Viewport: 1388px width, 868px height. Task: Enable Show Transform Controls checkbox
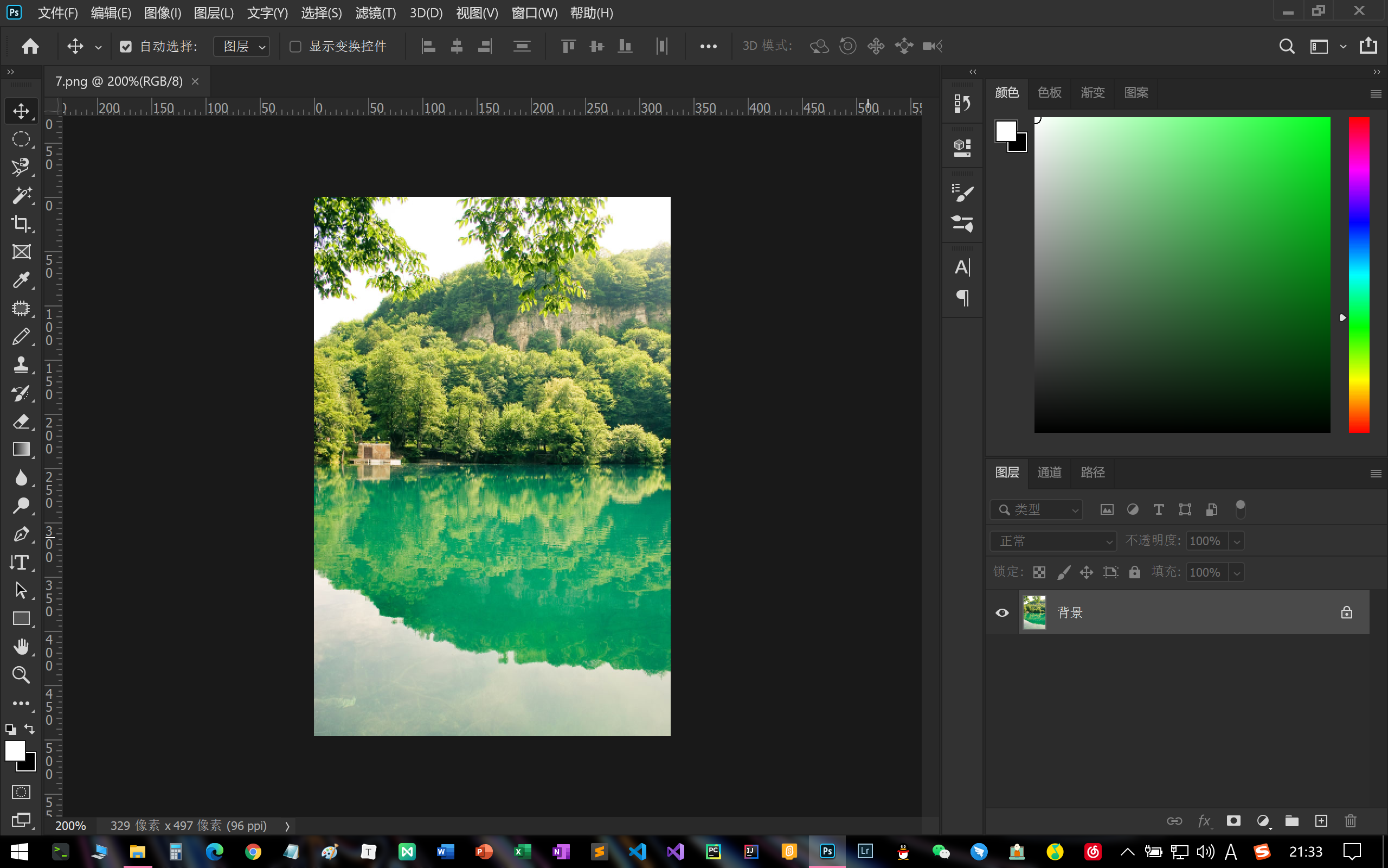[x=295, y=47]
